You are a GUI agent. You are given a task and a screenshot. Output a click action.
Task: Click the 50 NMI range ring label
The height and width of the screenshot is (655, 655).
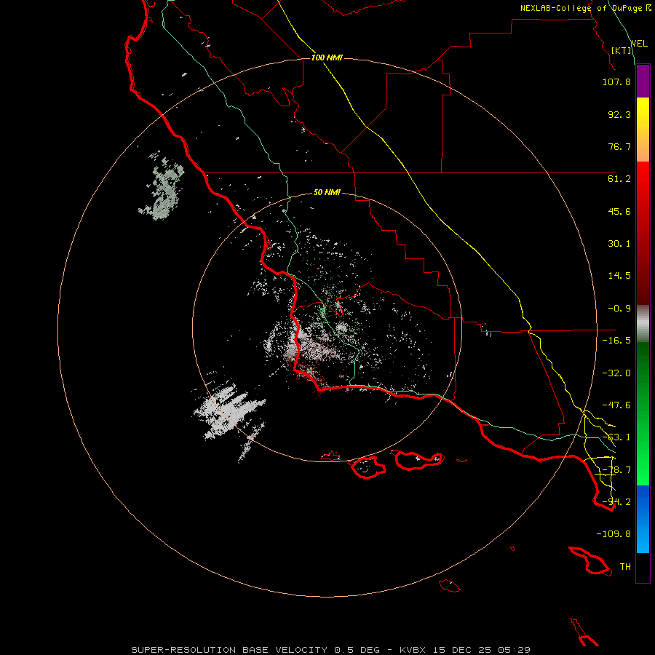[x=327, y=193]
